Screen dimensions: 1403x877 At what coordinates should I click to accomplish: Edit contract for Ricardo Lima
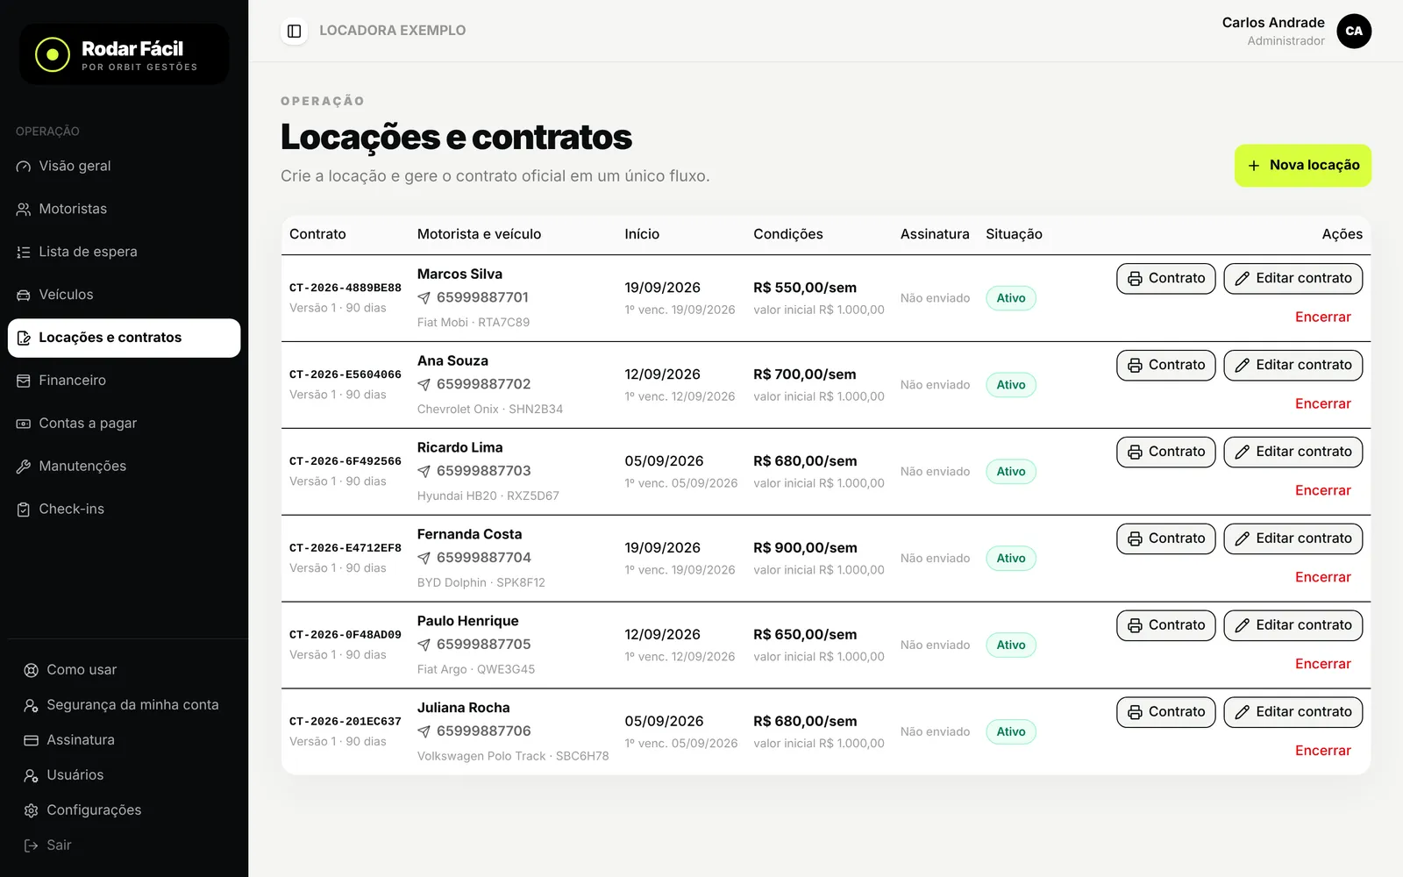1293,453
